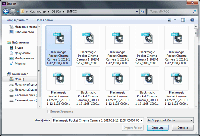Click the search magnifier icon
Viewport: 200px width, 136px height.
[195, 12]
